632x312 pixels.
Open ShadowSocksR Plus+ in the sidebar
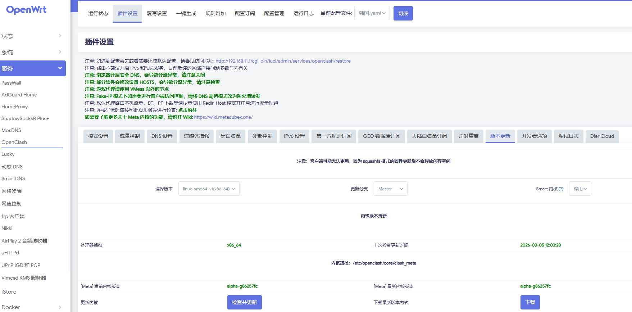25,118
